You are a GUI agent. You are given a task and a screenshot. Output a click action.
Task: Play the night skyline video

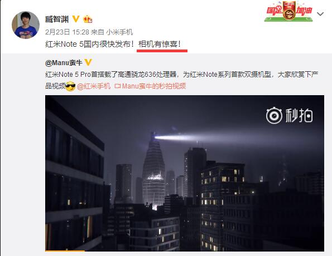185,173
